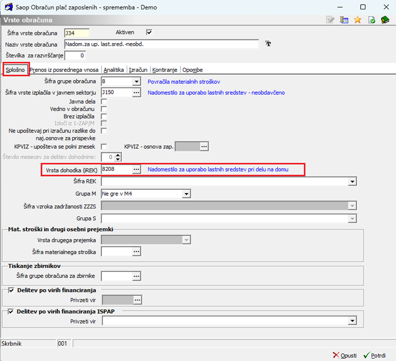396x361 pixels.
Task: Click the Saop application icon in the title bar
Action: 9,7
